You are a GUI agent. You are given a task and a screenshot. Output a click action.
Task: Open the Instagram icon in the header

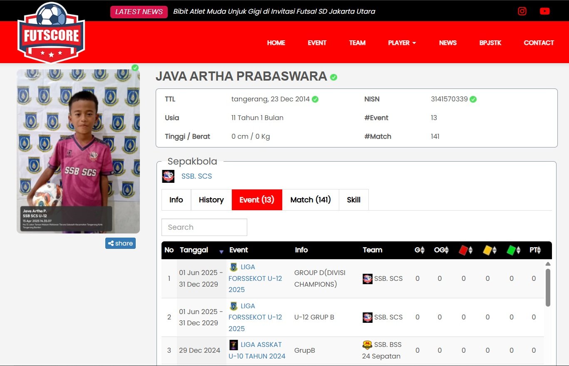pyautogui.click(x=522, y=11)
